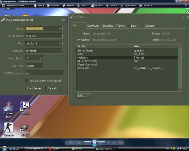This screenshot has width=189, height=151.
Task: Click the Internet Explorer quick launch icon
Action: (x=17, y=149)
